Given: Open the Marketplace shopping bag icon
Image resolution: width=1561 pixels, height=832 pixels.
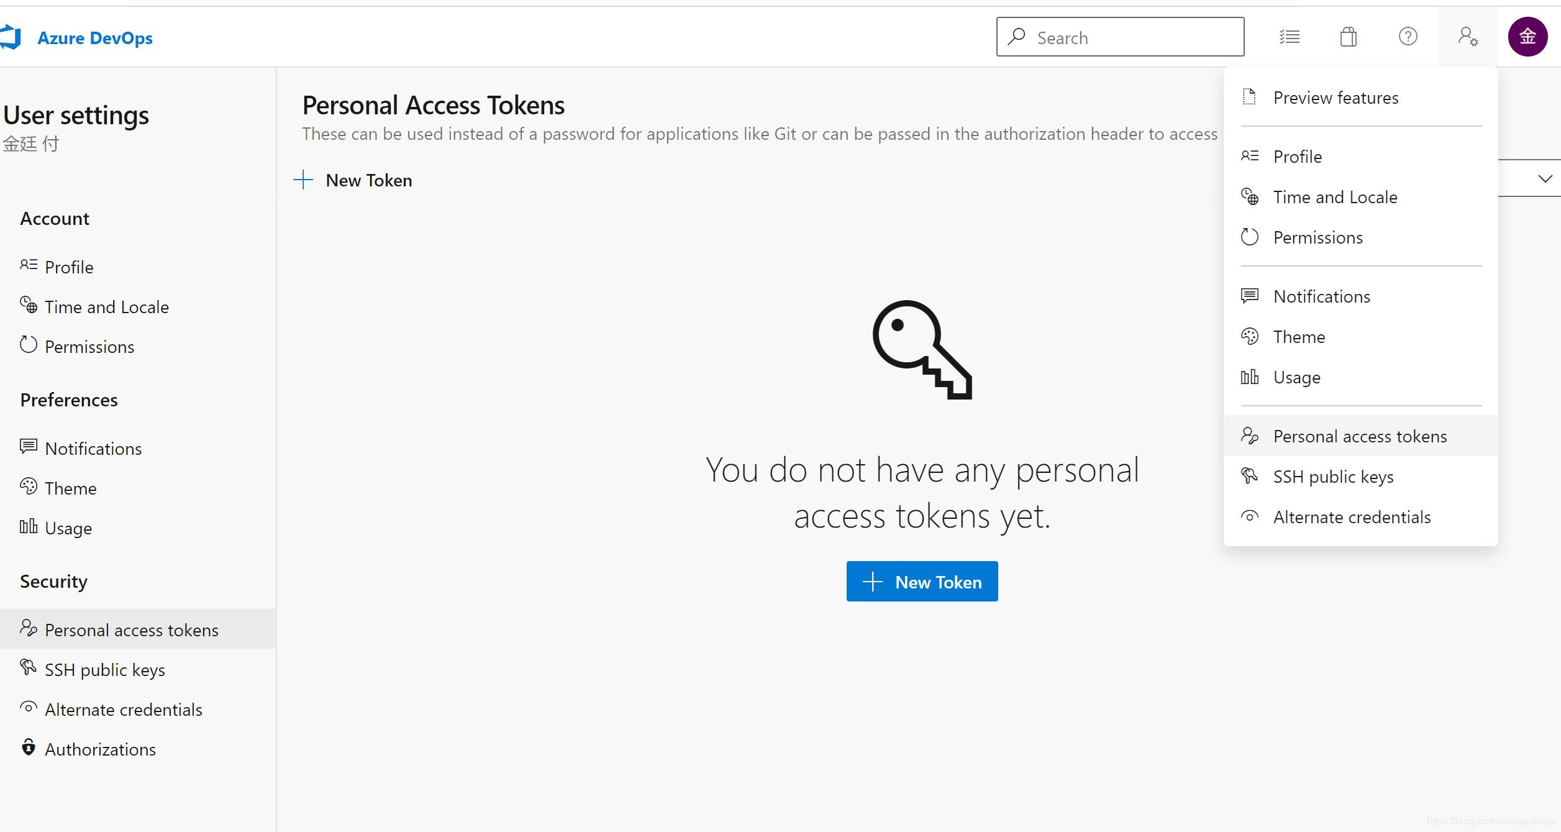Looking at the screenshot, I should pos(1348,37).
